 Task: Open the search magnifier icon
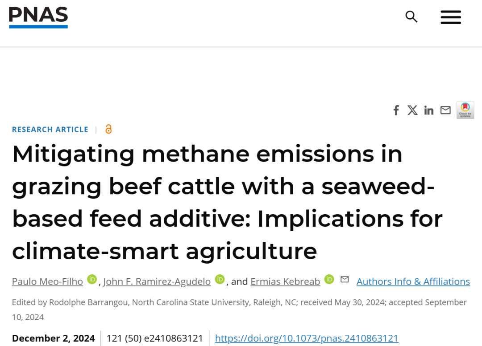click(x=411, y=17)
